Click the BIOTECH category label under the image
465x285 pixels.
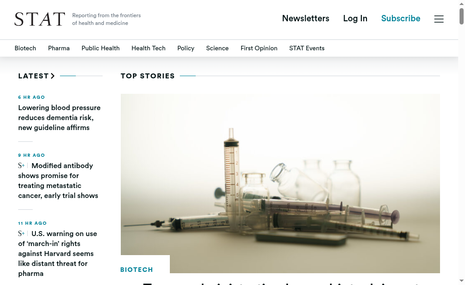[137, 270]
